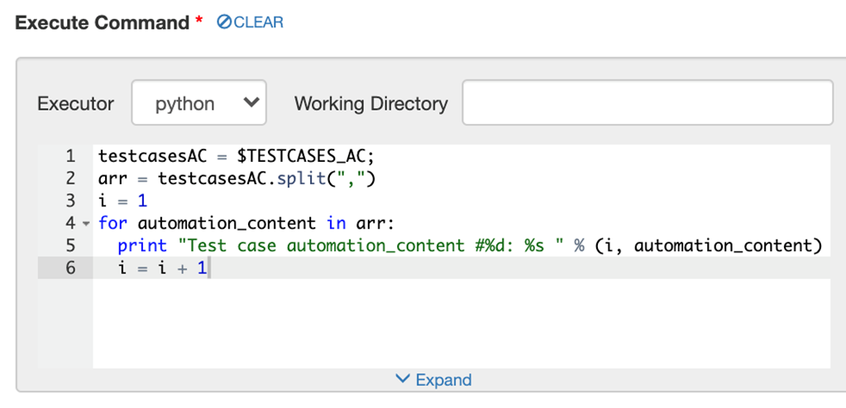Viewport: 846px width, 408px height.
Task: Click the Expand chevron icon
Action: [403, 379]
